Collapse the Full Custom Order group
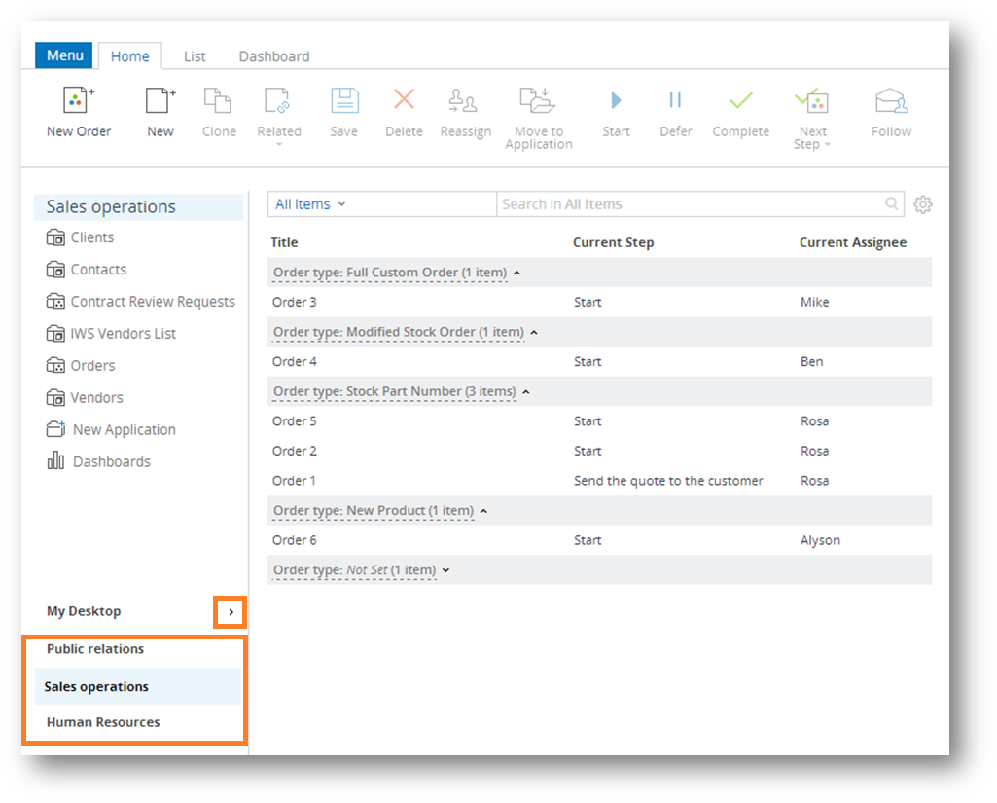This screenshot has height=803, width=997. click(516, 274)
